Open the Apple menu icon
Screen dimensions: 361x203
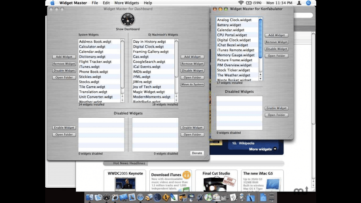tap(53, 3)
